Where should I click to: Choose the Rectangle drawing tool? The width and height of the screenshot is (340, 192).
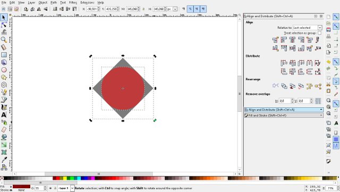tap(4, 55)
